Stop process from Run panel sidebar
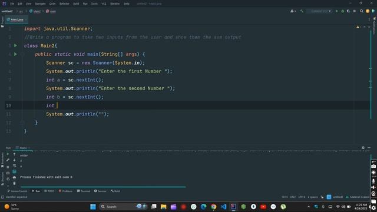The width and height of the screenshot is (377, 212). point(8,167)
